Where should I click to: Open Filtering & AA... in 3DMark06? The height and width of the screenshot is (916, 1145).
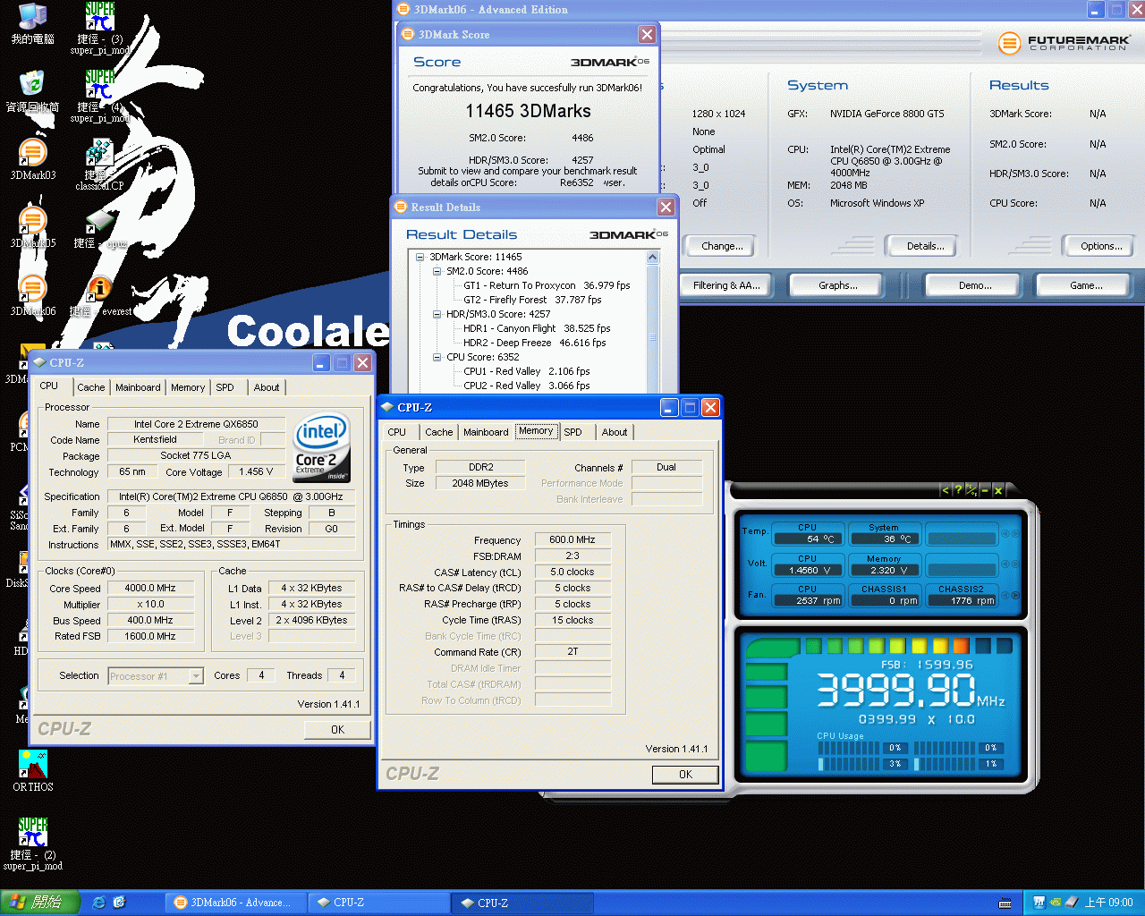[x=726, y=285]
